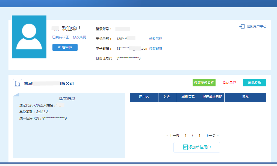This screenshot has height=166, width=277.
Task: Click the user avatar icon
Action: (x=29, y=37)
